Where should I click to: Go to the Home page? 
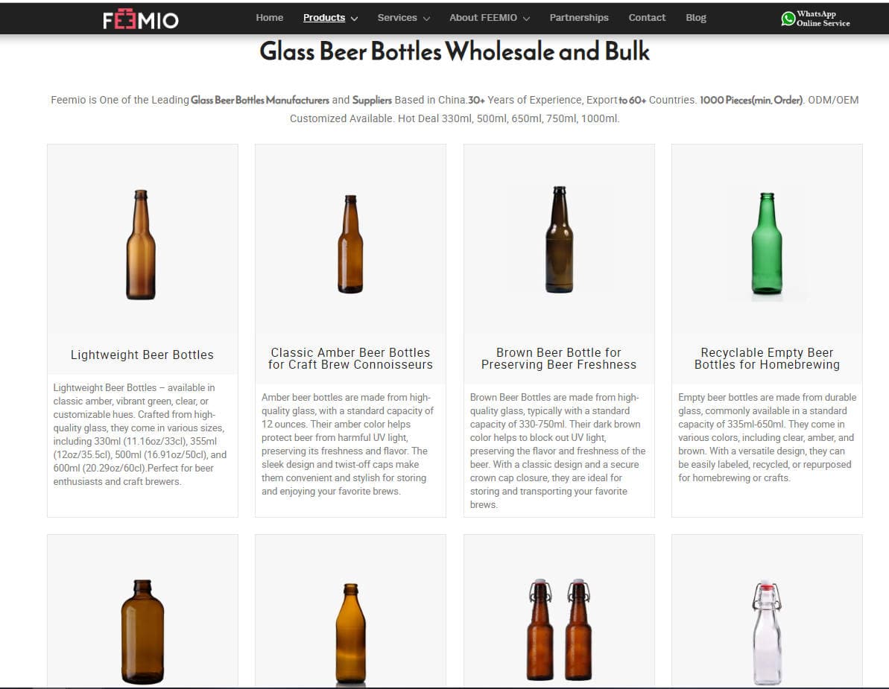pyautogui.click(x=269, y=18)
